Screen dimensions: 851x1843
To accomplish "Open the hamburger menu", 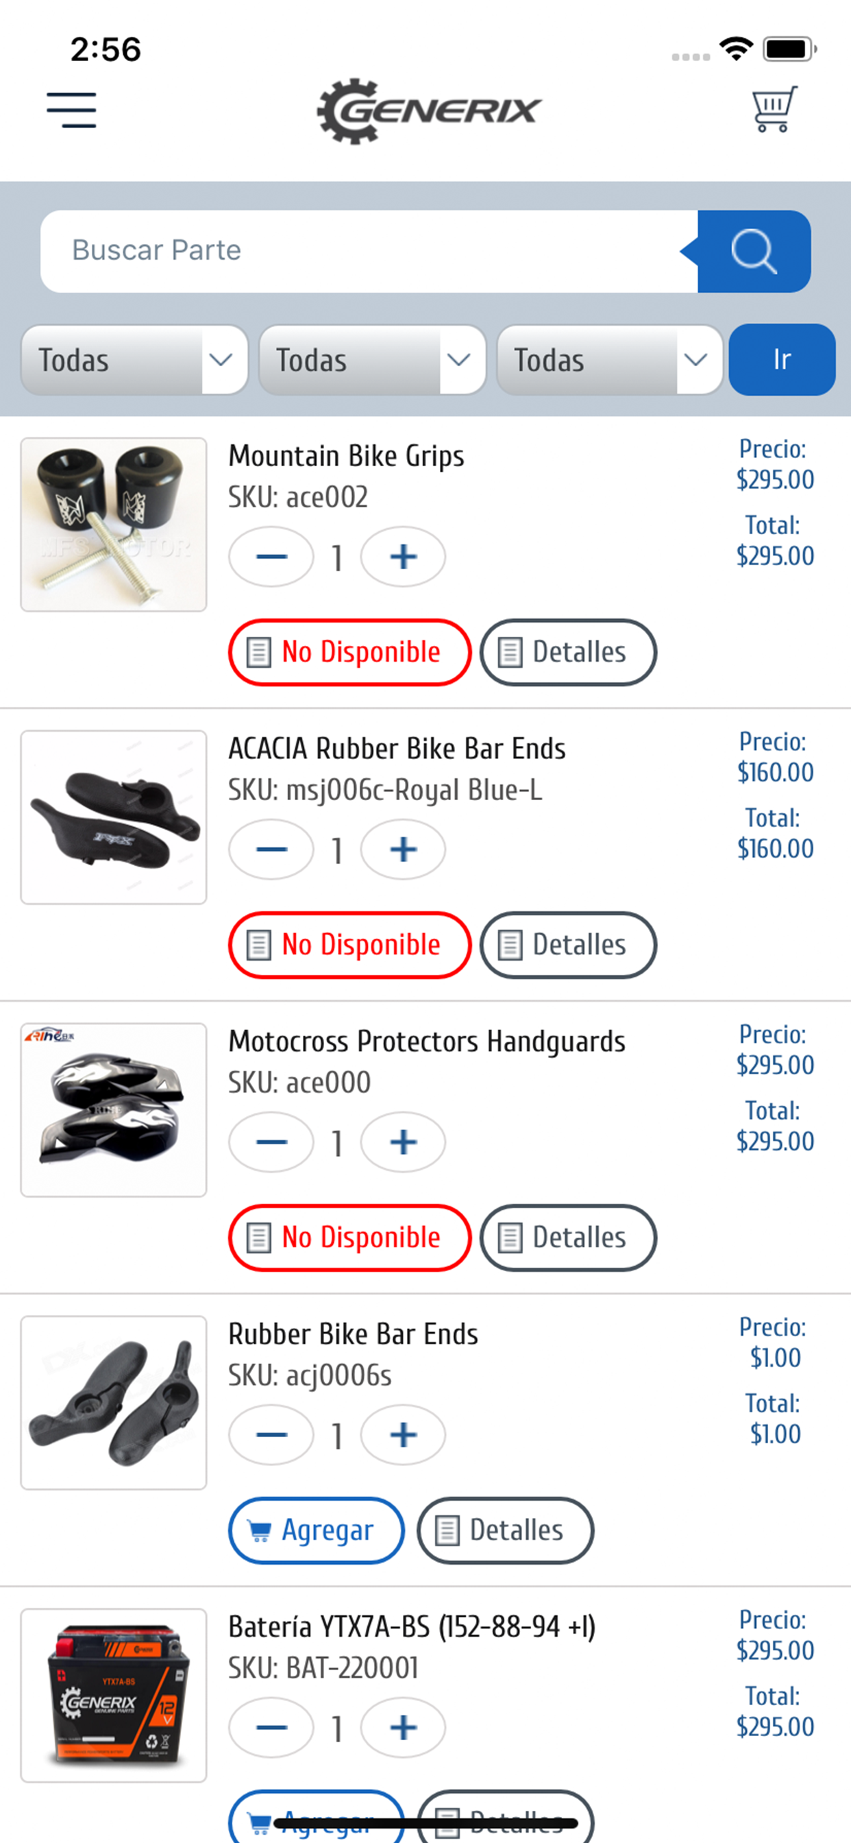I will 71,110.
